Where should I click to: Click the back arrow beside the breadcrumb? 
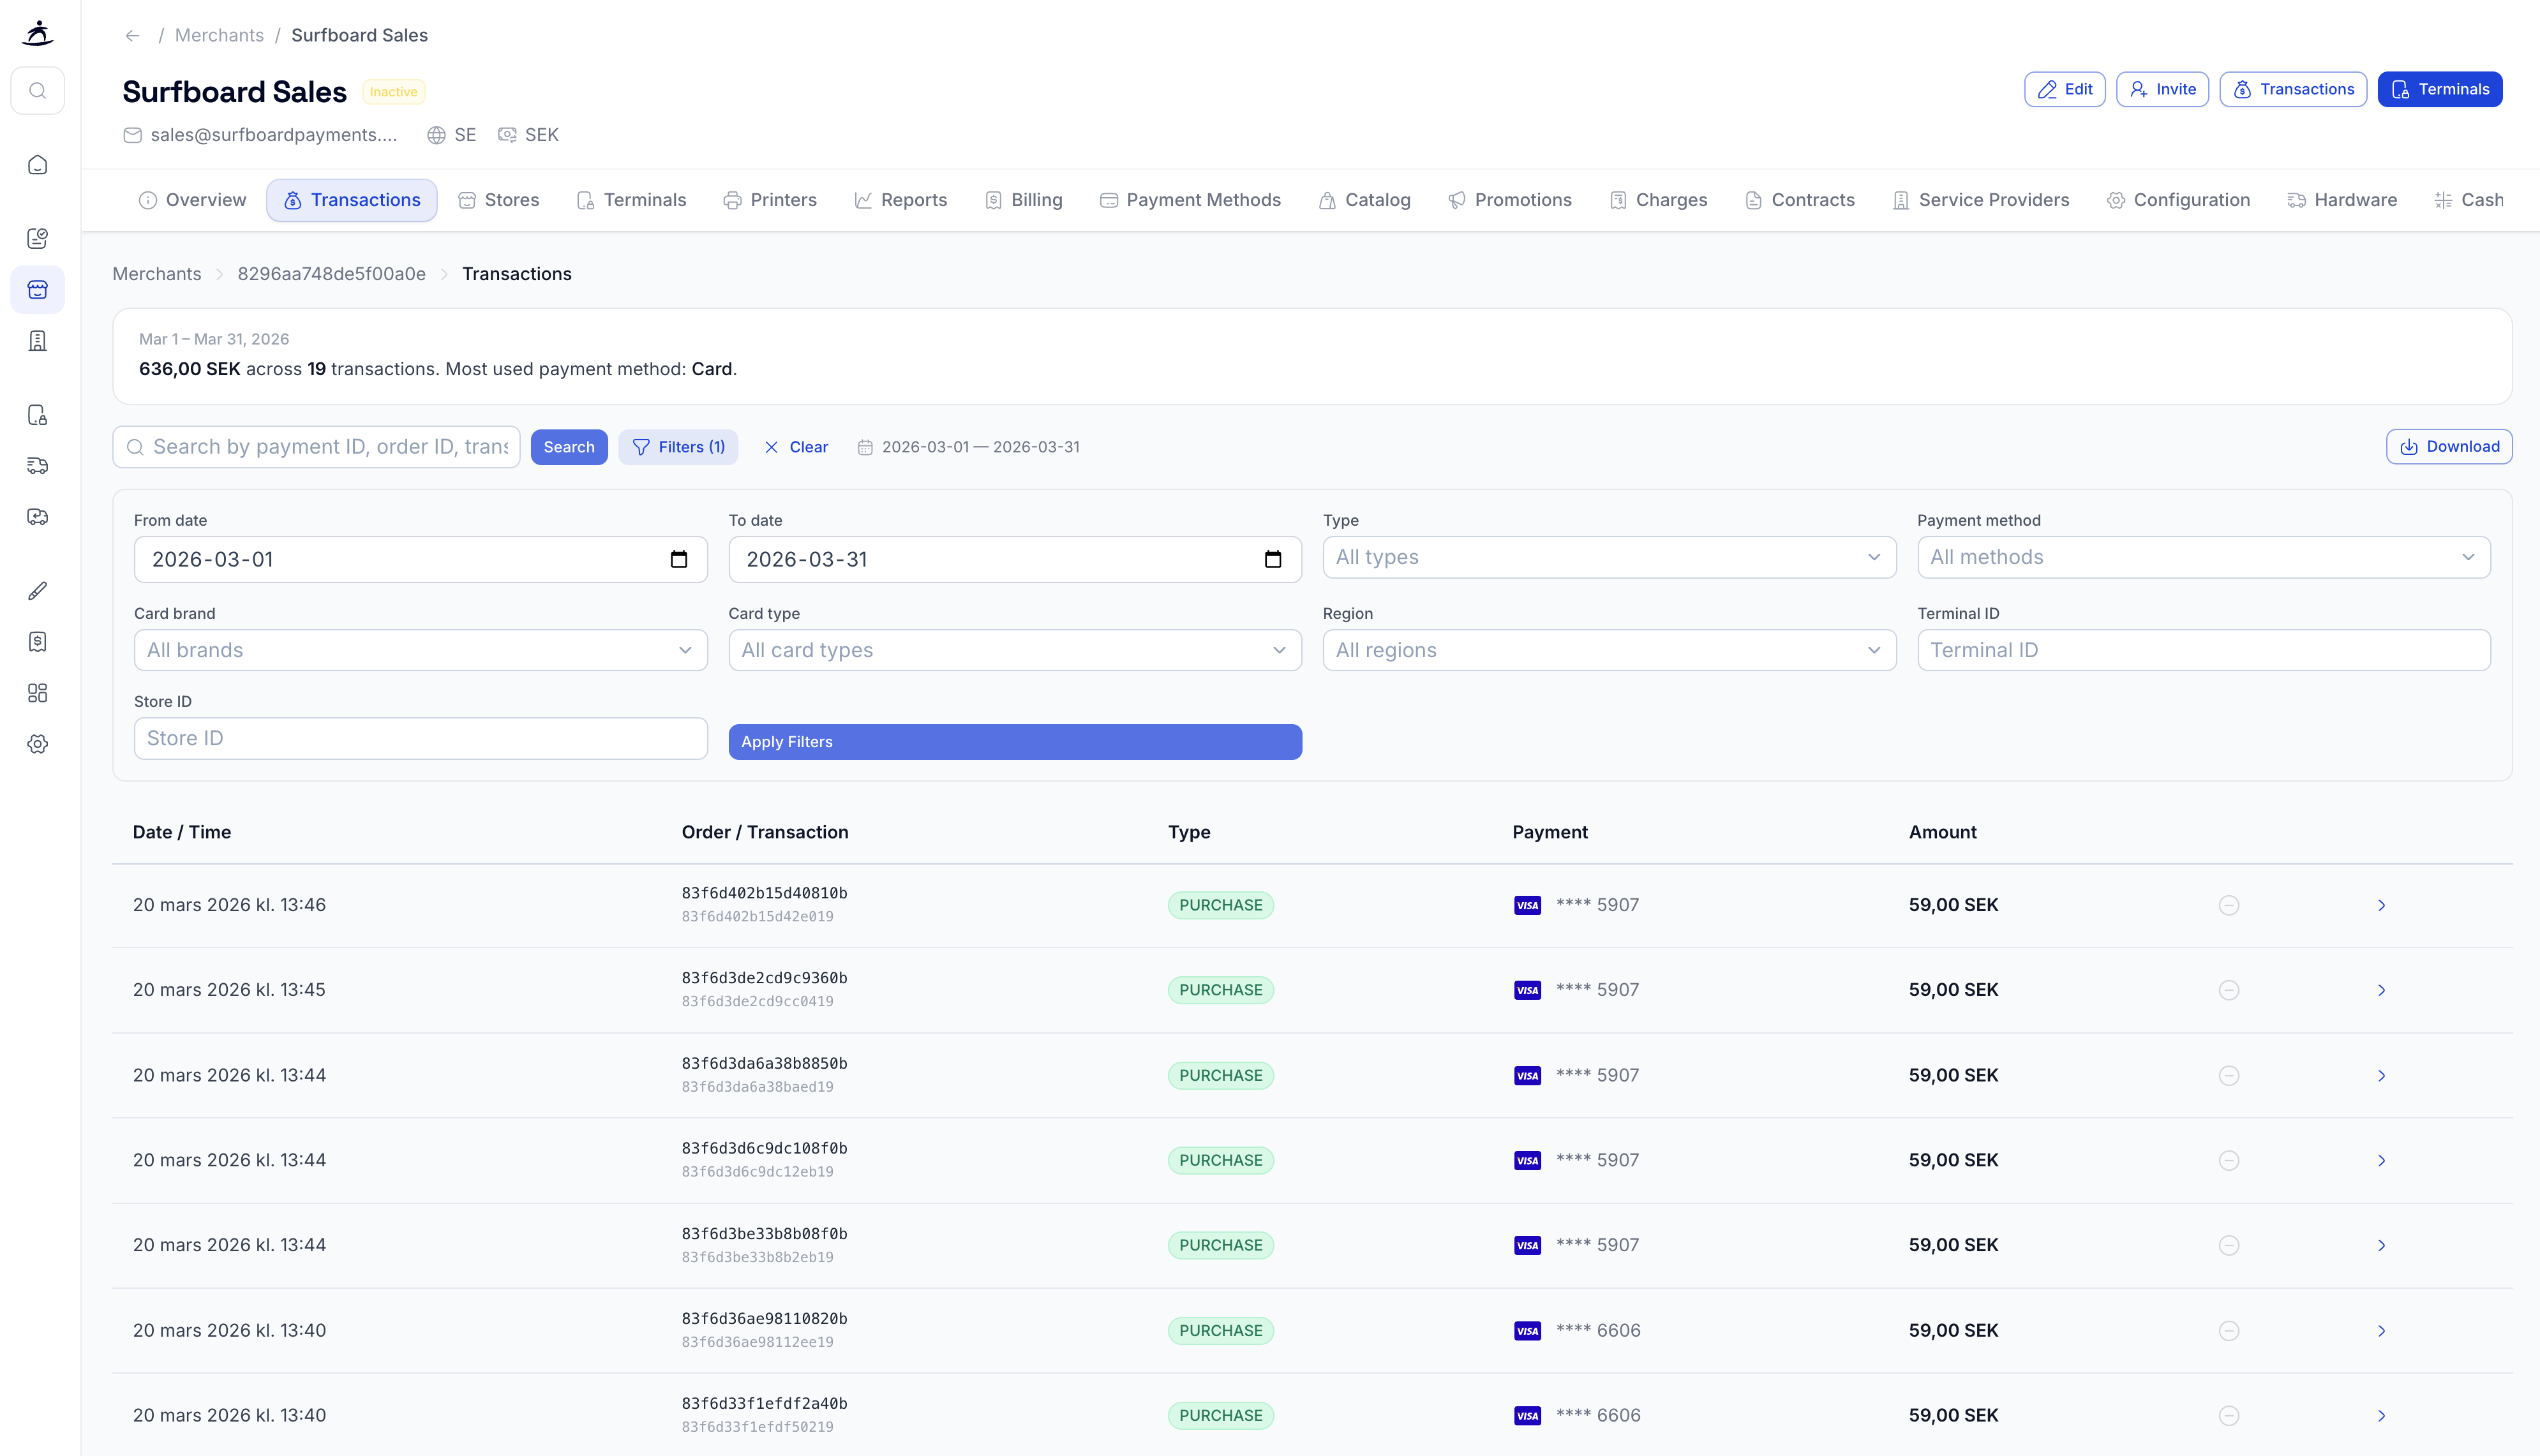(x=133, y=35)
